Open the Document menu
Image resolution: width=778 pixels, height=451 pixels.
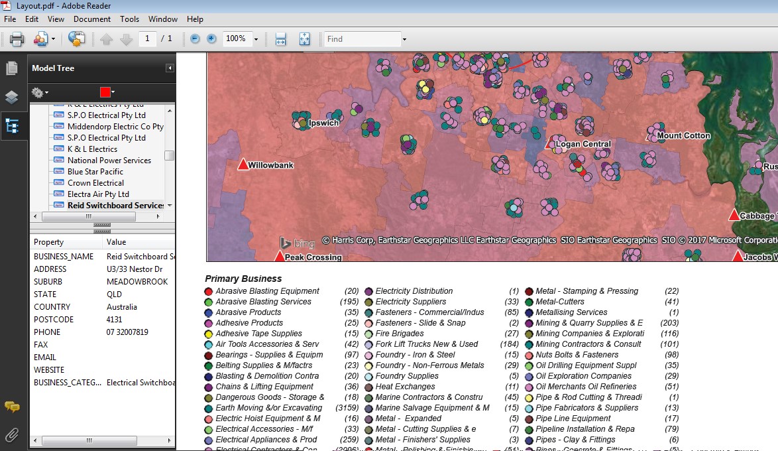click(91, 19)
